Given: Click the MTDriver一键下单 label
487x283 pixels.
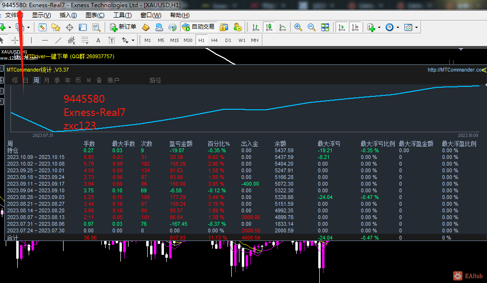Looking at the screenshot, I should [x=46, y=56].
